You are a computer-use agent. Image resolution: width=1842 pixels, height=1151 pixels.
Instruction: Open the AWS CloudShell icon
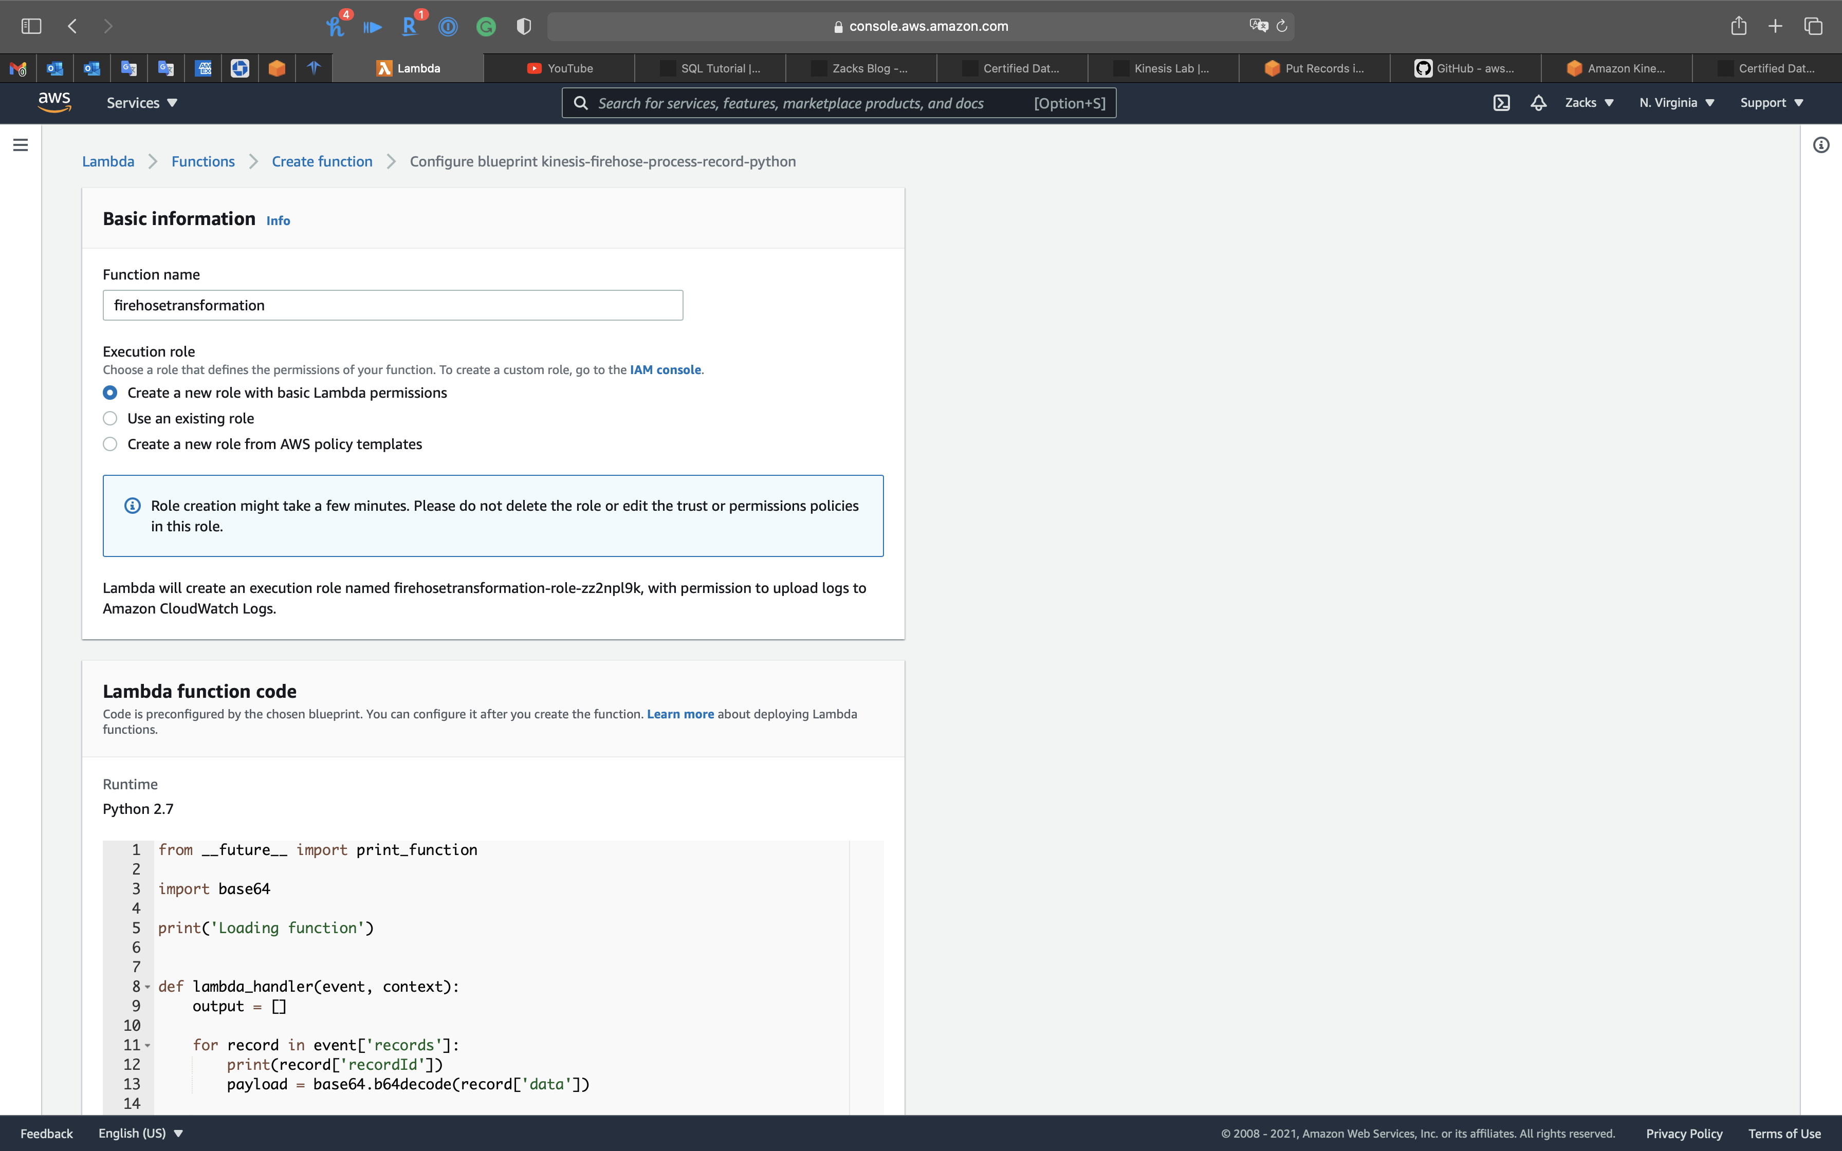click(x=1501, y=103)
